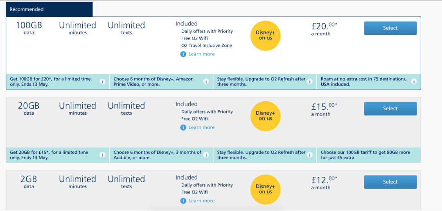The width and height of the screenshot is (442, 211).
Task: Select the 2GB plan at £12 a month
Action: point(390,182)
